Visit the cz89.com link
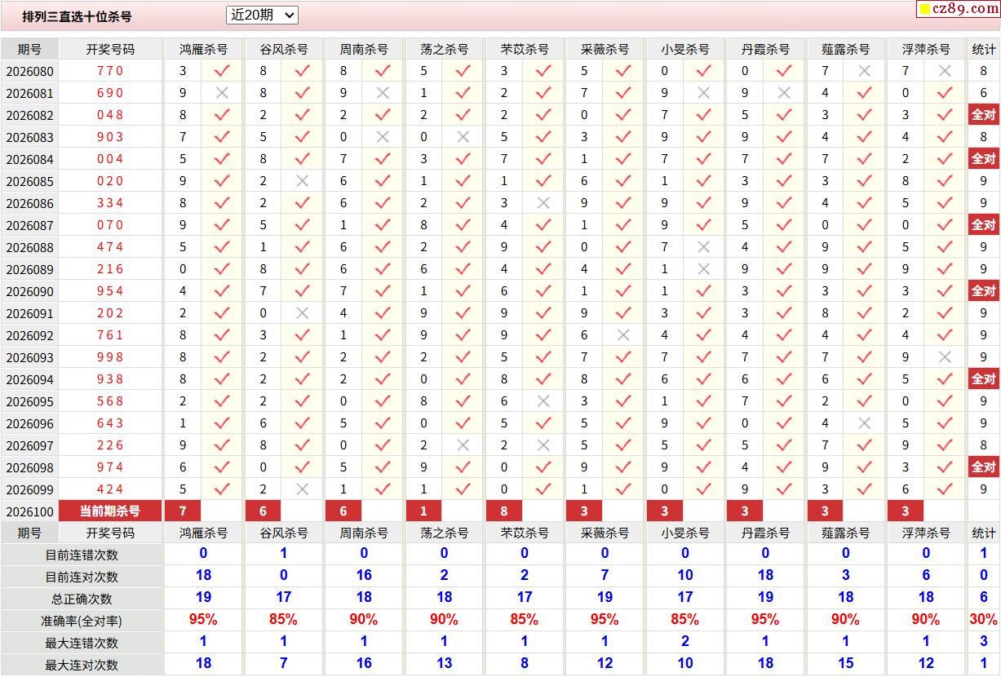1001x677 pixels. (965, 9)
